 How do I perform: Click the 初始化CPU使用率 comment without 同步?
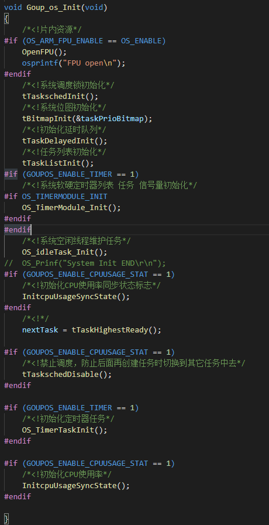[x=67, y=474]
